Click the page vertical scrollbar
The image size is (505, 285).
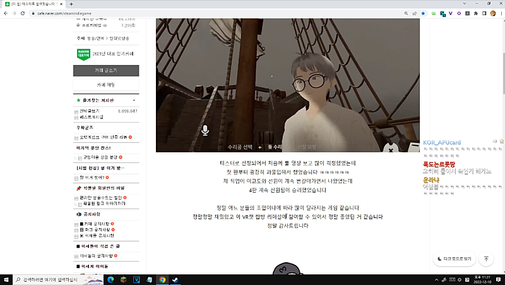pyautogui.click(x=503, y=74)
